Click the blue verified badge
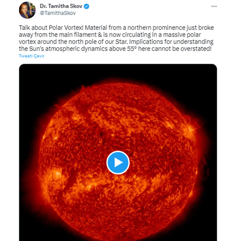This screenshot has height=241, width=241. coord(86,6)
